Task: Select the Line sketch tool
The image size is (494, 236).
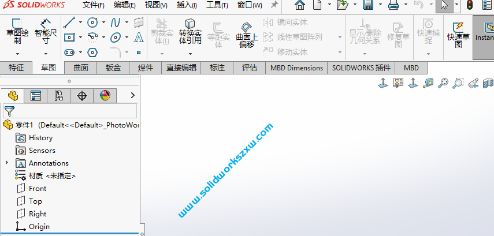Action: 69,23
